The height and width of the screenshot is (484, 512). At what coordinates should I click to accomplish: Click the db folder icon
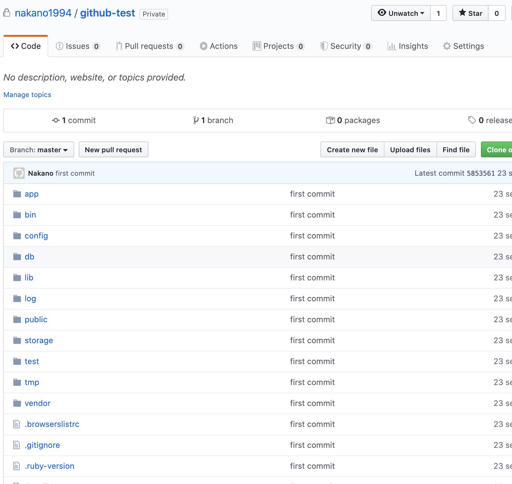coord(17,257)
